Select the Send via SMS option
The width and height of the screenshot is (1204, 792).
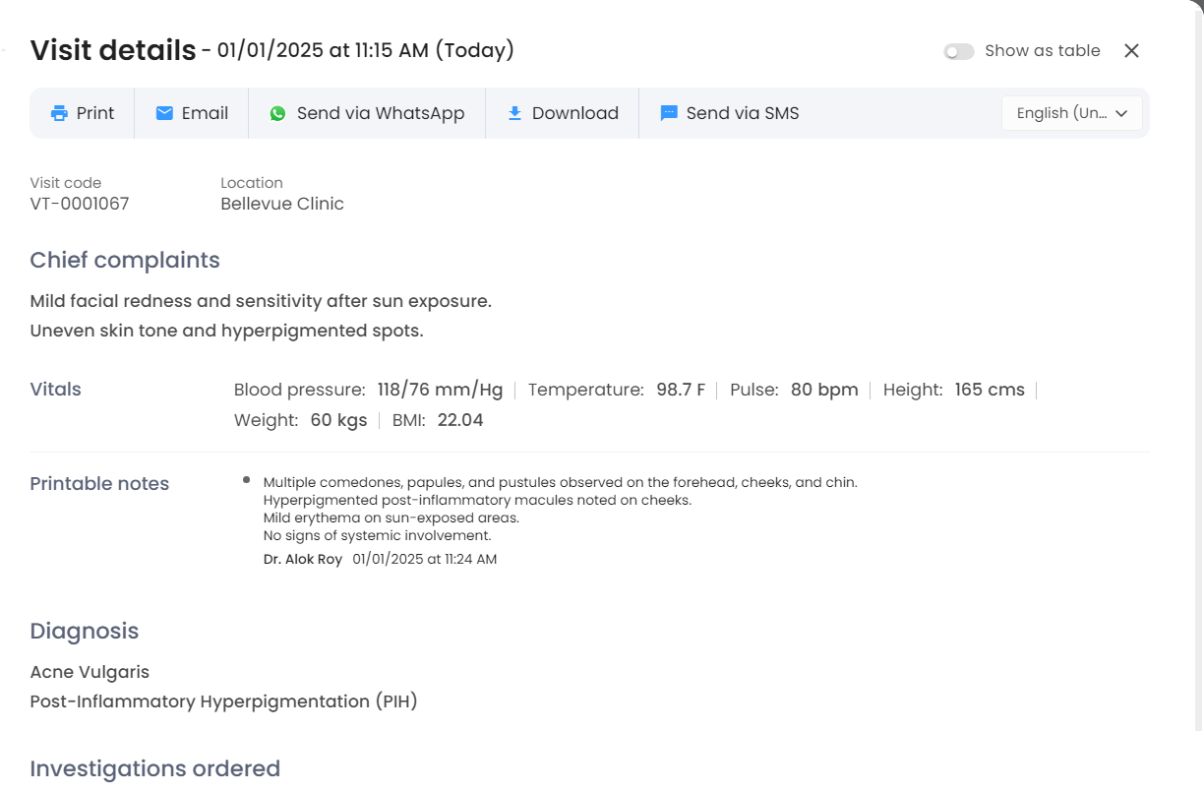pos(742,113)
